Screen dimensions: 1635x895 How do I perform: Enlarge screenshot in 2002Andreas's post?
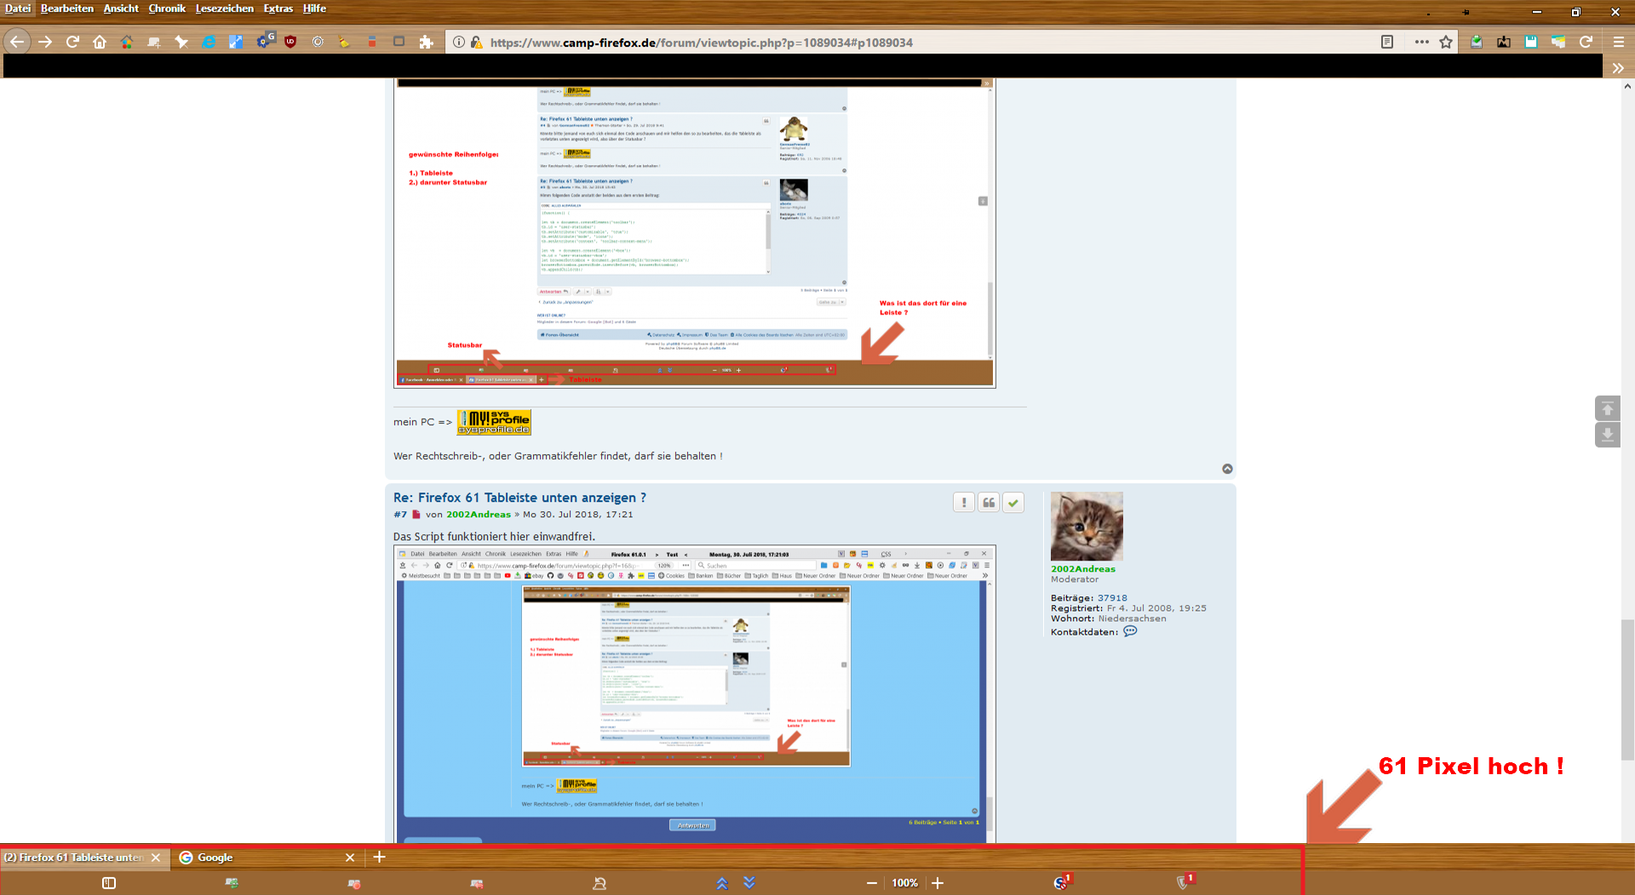[694, 694]
